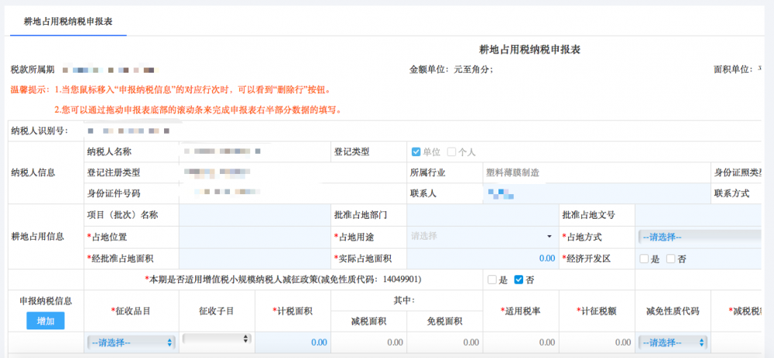Click the 占地位置 input field

point(255,237)
